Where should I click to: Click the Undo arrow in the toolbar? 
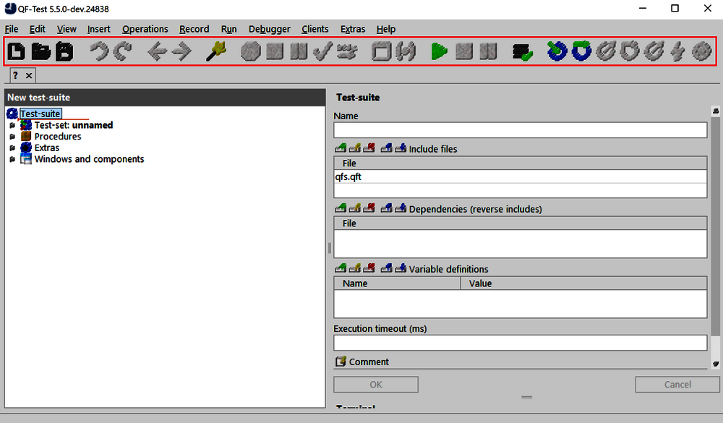(x=98, y=51)
